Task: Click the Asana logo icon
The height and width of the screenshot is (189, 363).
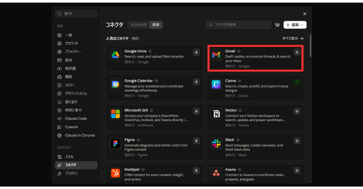Action: (216, 173)
